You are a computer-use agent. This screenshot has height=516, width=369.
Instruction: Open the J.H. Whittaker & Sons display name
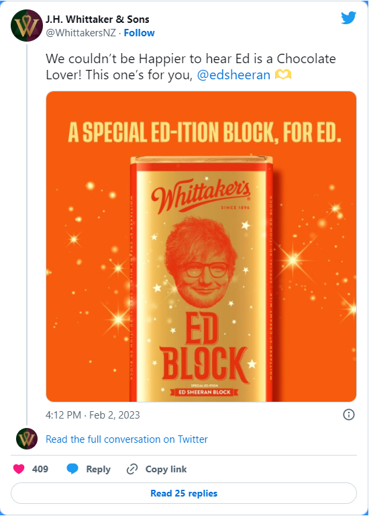coord(97,19)
